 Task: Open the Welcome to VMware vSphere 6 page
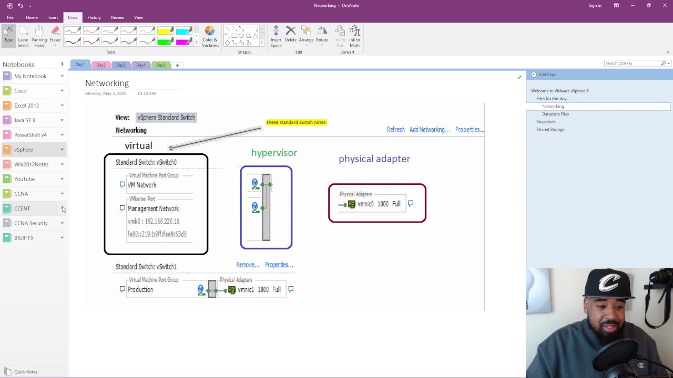pyautogui.click(x=560, y=91)
